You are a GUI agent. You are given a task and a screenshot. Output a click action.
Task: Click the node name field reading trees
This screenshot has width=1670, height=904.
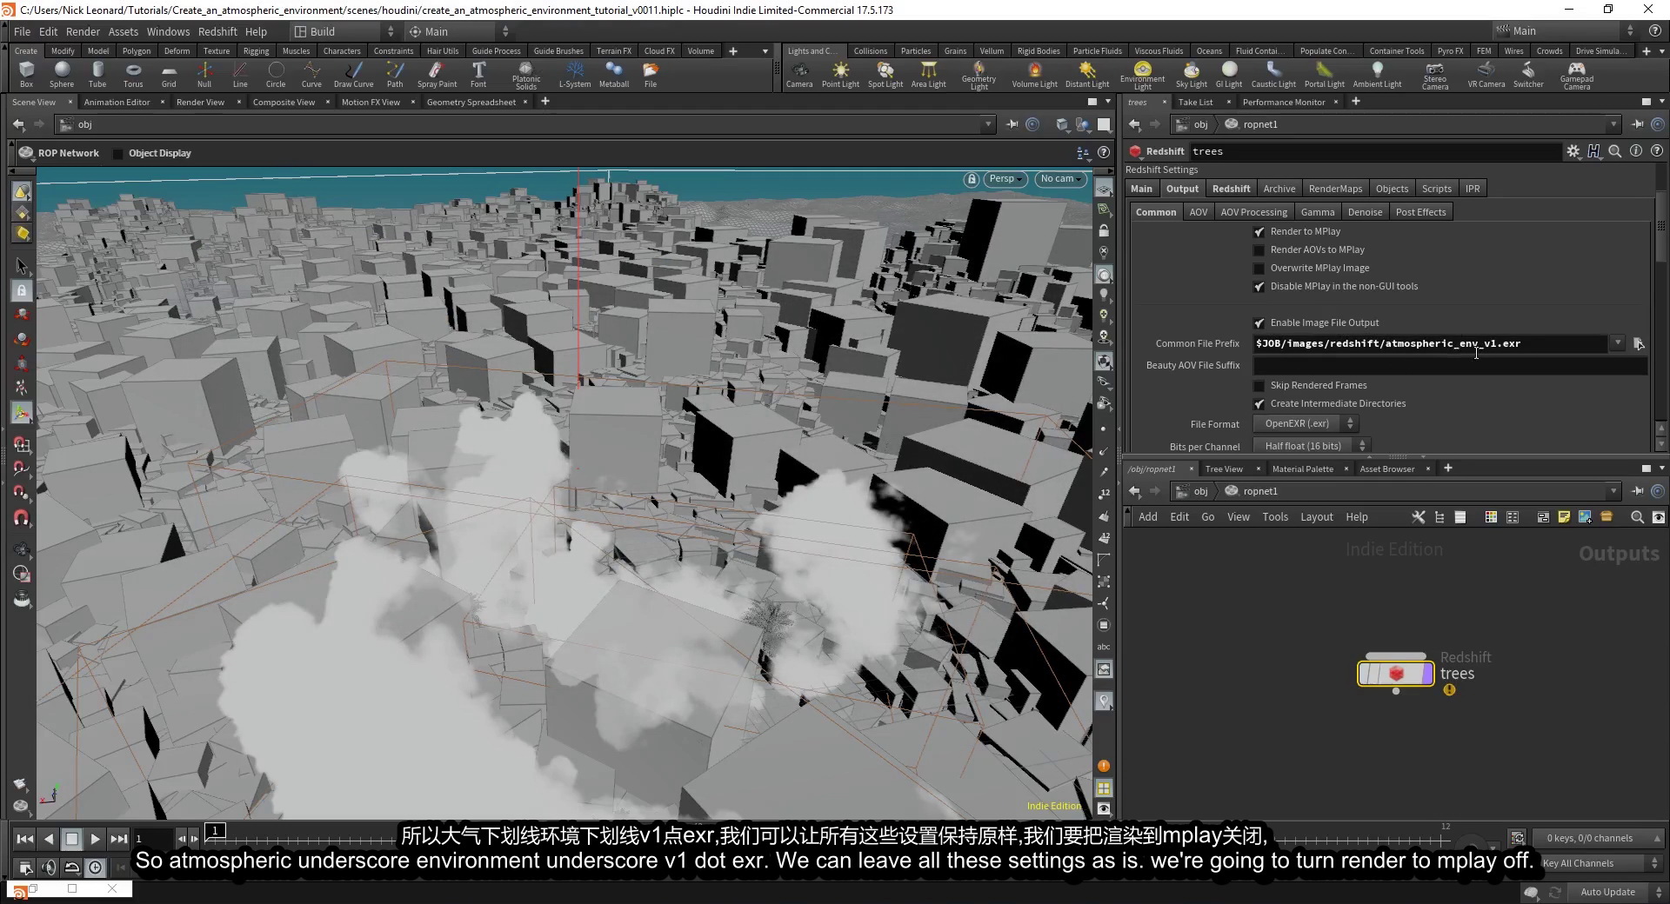(x=1374, y=151)
